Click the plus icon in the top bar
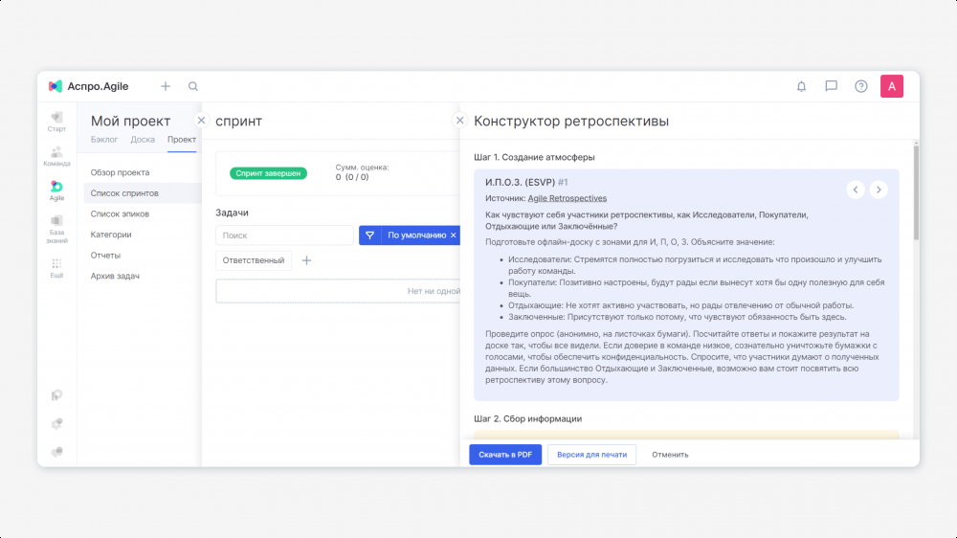Screen dimensions: 957x538 click(166, 86)
